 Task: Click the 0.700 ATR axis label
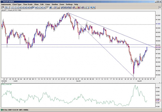pyautogui.click(x=158, y=88)
